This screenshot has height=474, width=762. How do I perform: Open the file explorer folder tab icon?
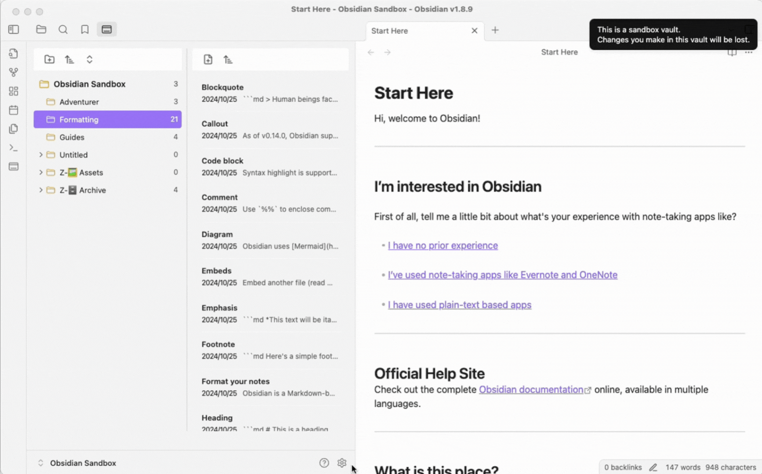[x=41, y=29]
